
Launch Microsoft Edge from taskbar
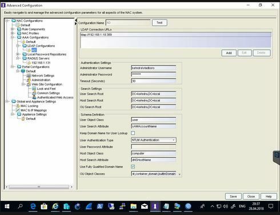[x=33, y=206]
